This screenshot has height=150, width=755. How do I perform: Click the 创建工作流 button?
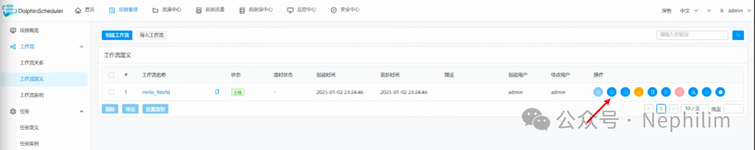click(117, 35)
